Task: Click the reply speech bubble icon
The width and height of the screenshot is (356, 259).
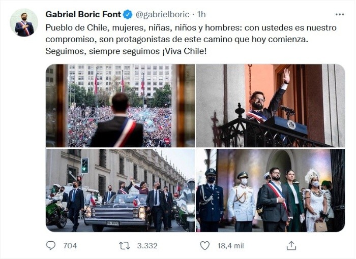Action: click(x=51, y=246)
